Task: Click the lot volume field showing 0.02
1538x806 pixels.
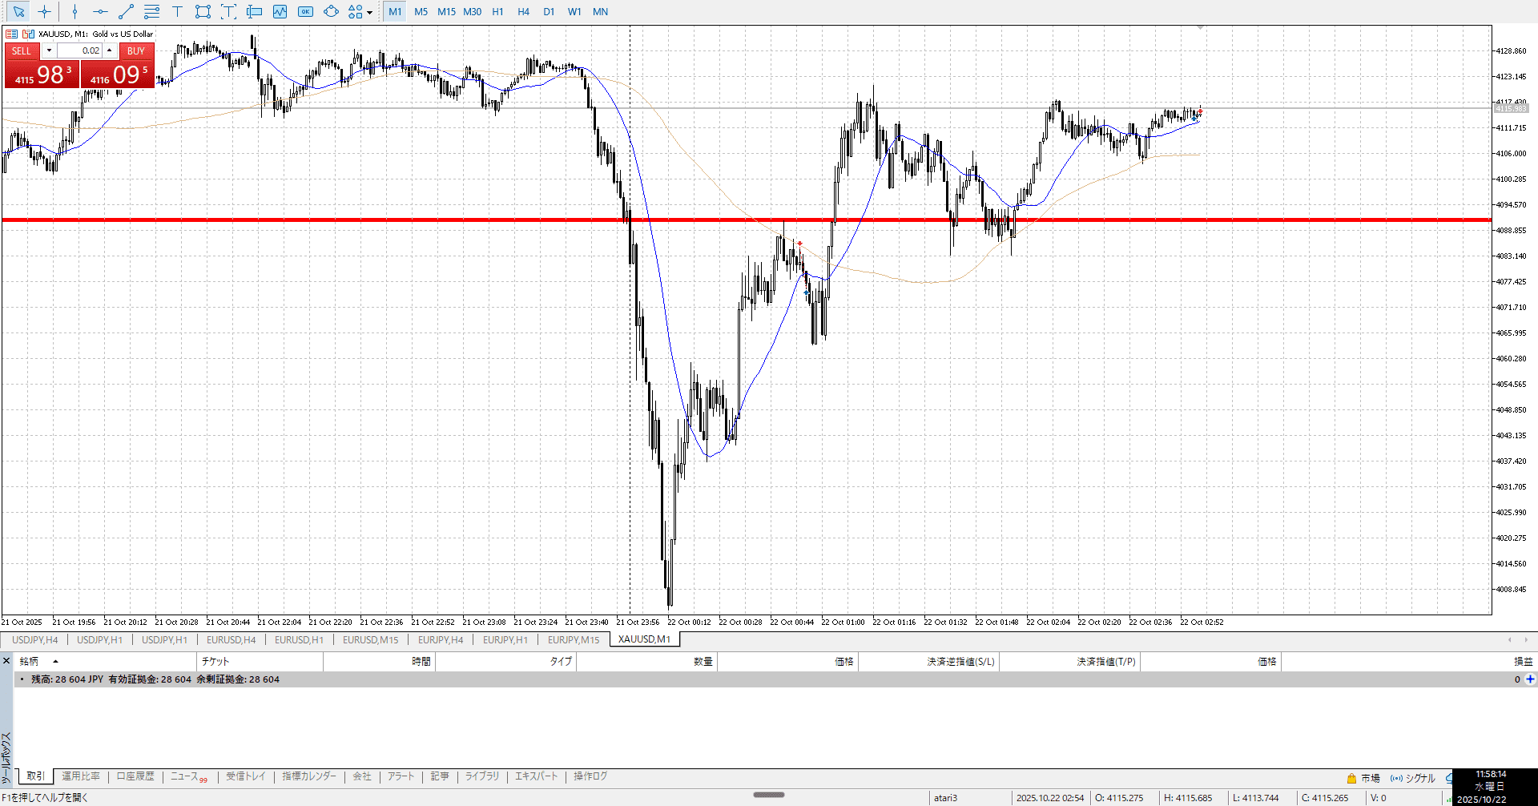Action: pyautogui.click(x=80, y=50)
